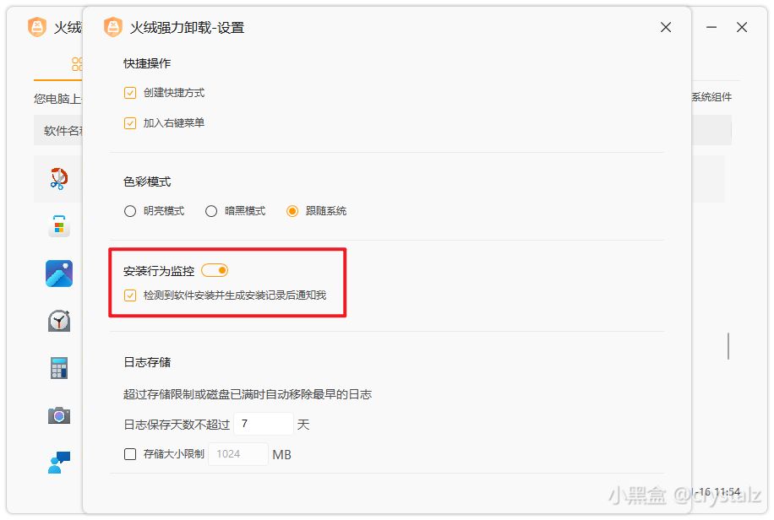The width and height of the screenshot is (774, 520).
Task: Uncheck 加入右键菜单 checkbox
Action: (x=130, y=123)
